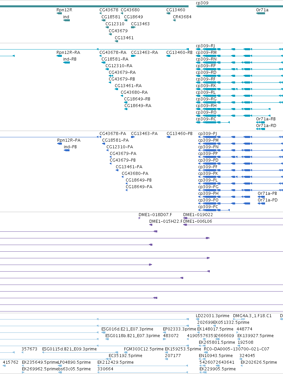Click the CG43678-RA transcript

coord(113,52)
